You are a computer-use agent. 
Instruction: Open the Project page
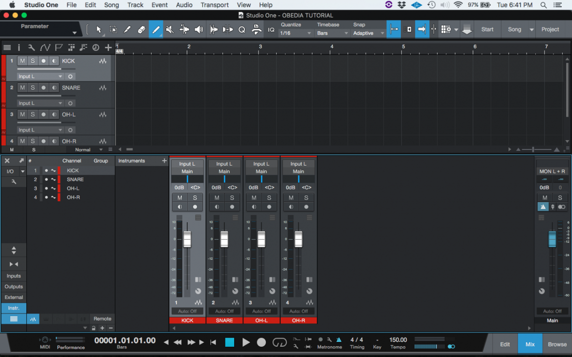click(550, 29)
